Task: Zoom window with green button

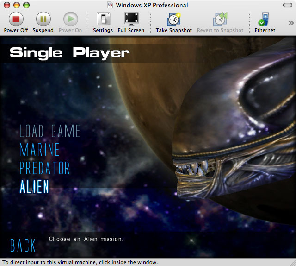Action: pyautogui.click(x=26, y=5)
